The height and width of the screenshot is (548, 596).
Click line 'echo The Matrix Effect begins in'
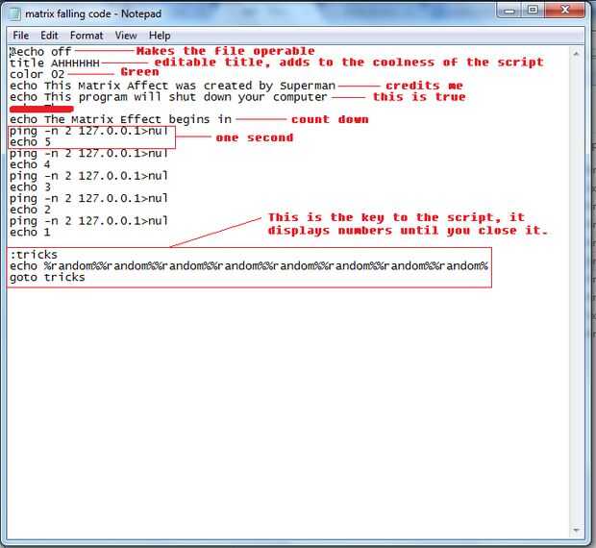coord(120,119)
